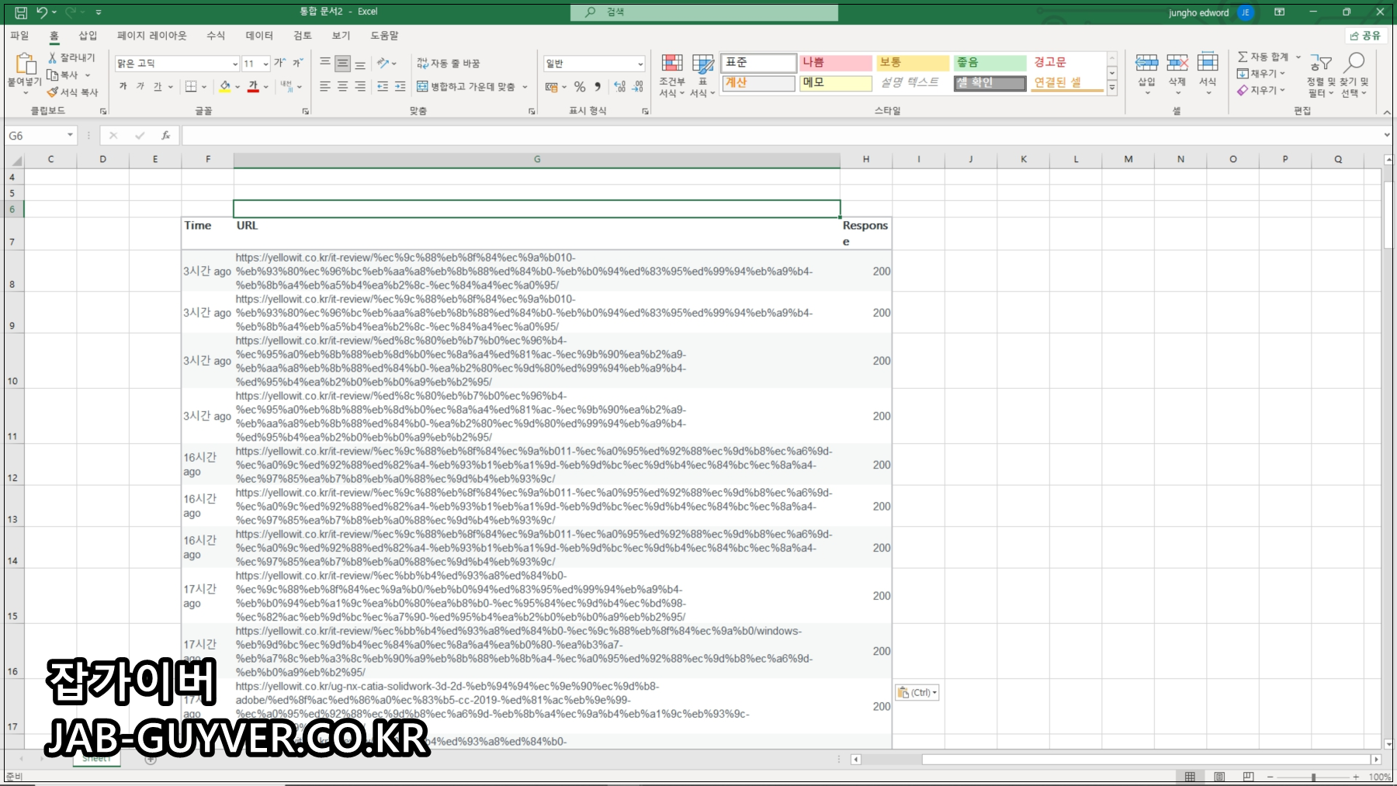Screen dimensions: 1397x786
Task: Expand the Name Box dropdown arrow
Action: (70, 135)
